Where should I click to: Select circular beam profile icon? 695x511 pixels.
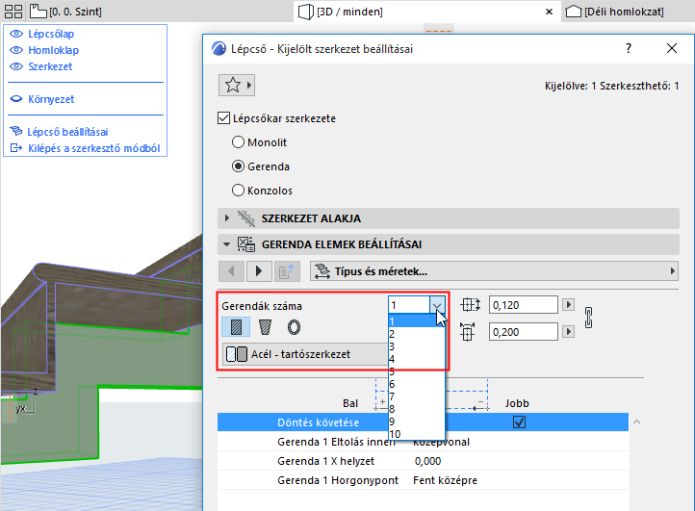(x=294, y=327)
